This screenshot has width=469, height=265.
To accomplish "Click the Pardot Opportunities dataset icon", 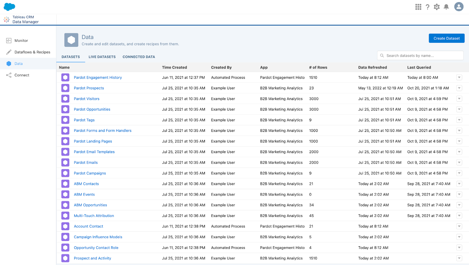I will [65, 109].
